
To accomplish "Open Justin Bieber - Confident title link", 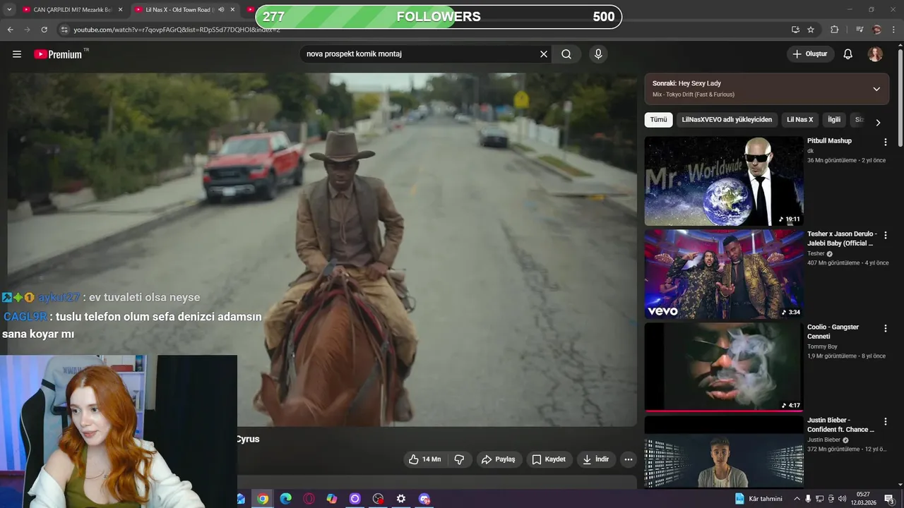I will coord(840,425).
